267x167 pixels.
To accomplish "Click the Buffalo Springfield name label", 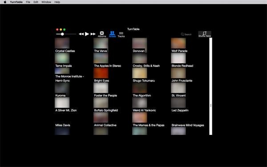I will [106, 110].
